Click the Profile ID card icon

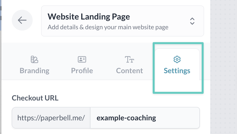tap(82, 60)
